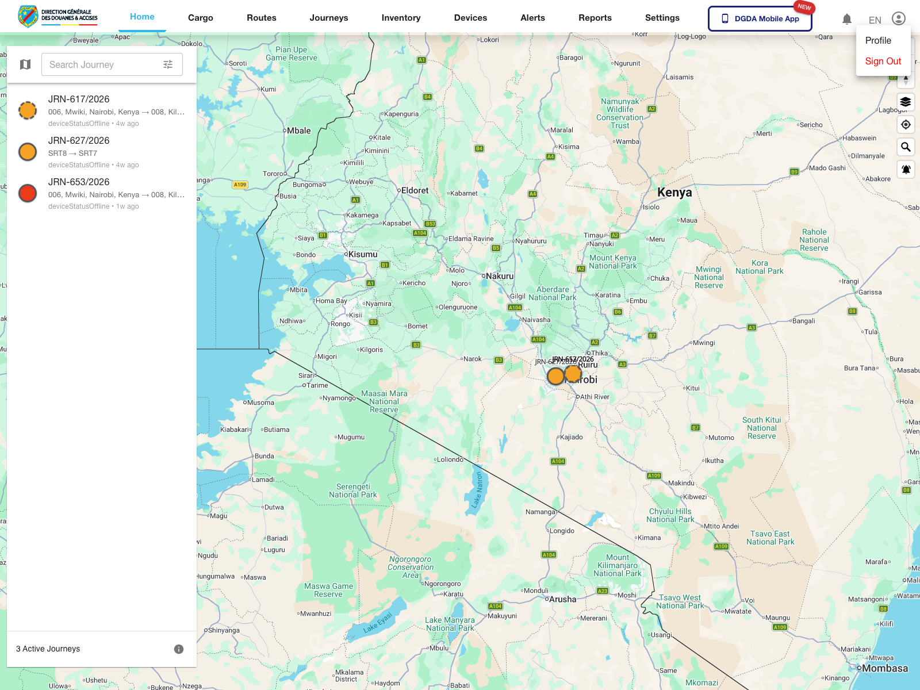Screen dimensions: 920x690
Task: Open journey search filter options
Action: tap(168, 64)
